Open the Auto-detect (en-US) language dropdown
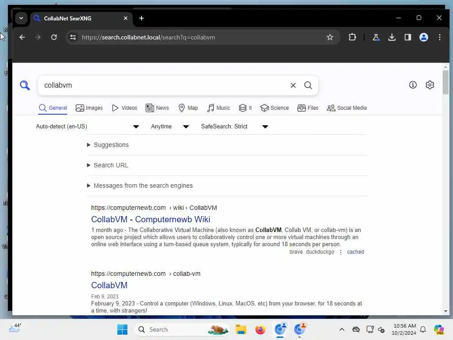This screenshot has width=453, height=340. click(x=88, y=127)
